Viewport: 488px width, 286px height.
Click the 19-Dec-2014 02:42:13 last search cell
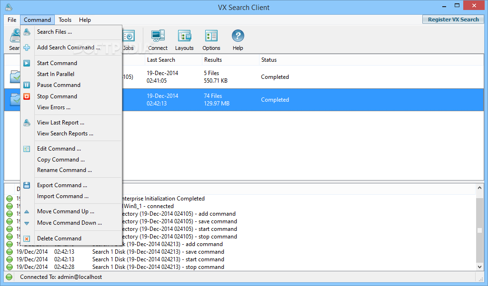tap(162, 100)
